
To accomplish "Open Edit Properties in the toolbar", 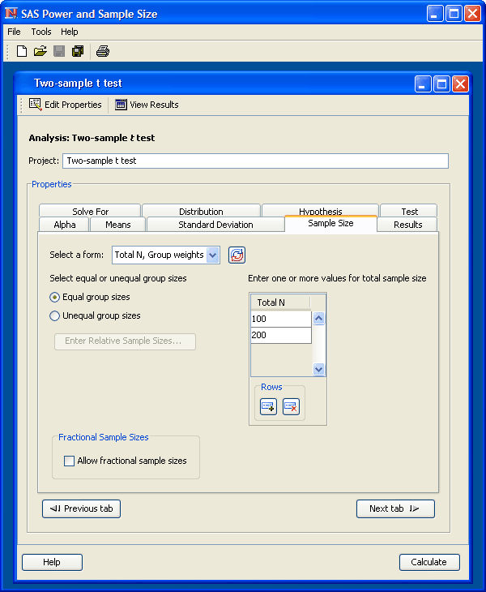I will click(x=66, y=105).
